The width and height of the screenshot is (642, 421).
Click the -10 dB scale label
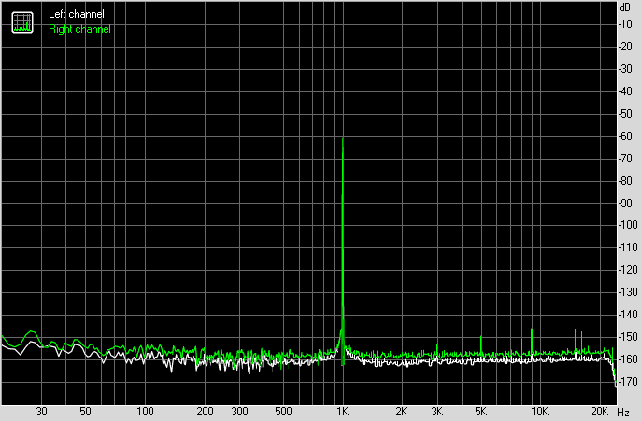[625, 24]
